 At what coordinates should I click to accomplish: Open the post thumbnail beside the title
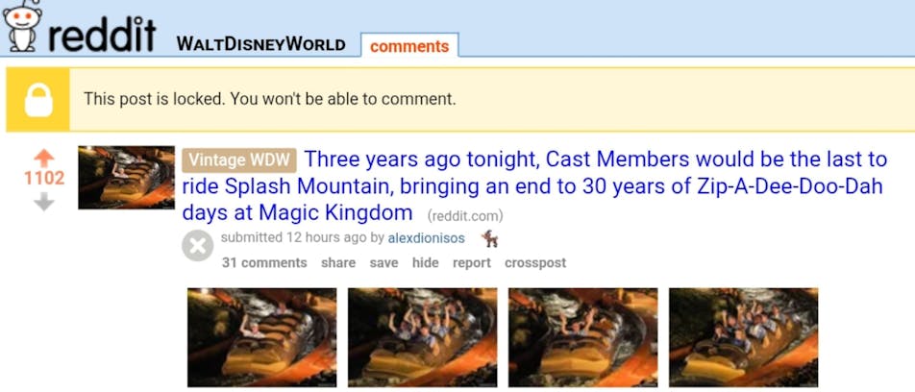point(126,178)
